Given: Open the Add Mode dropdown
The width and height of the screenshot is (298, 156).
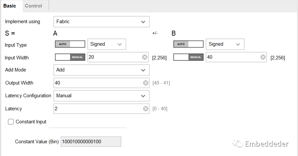Looking at the screenshot, I should pos(101,70).
